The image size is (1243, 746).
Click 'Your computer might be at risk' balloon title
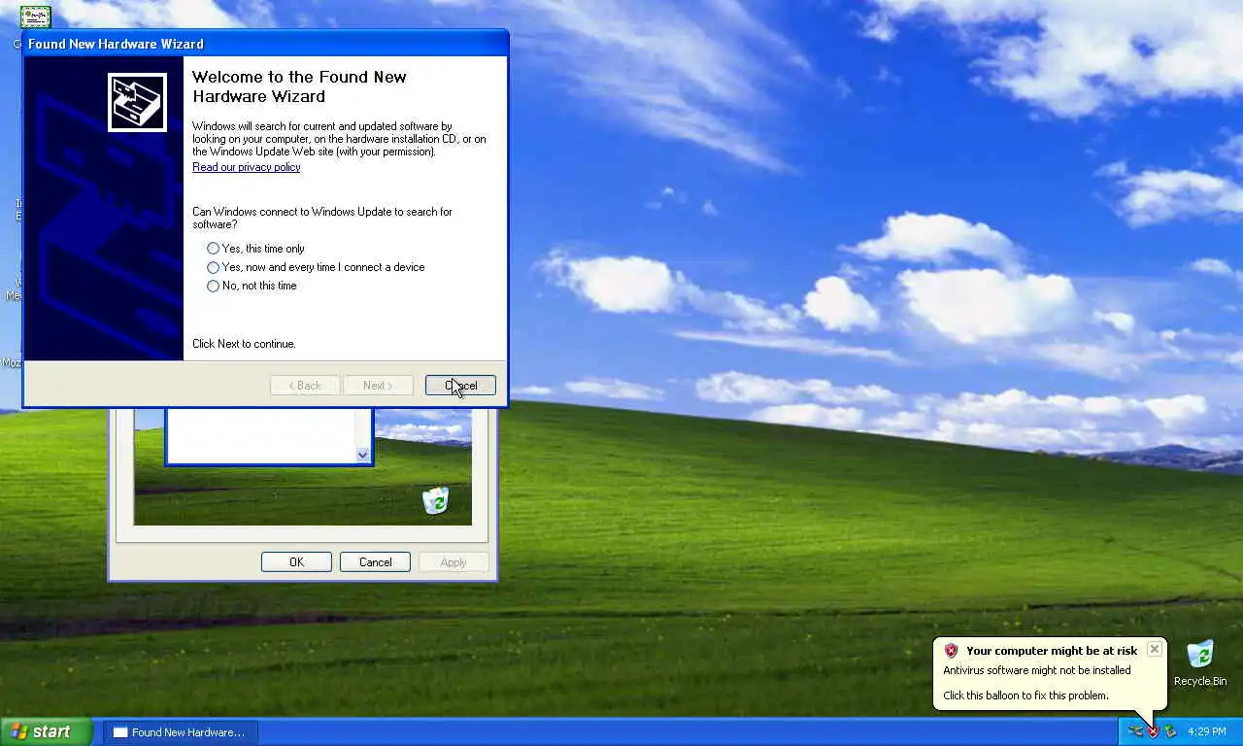1052,651
